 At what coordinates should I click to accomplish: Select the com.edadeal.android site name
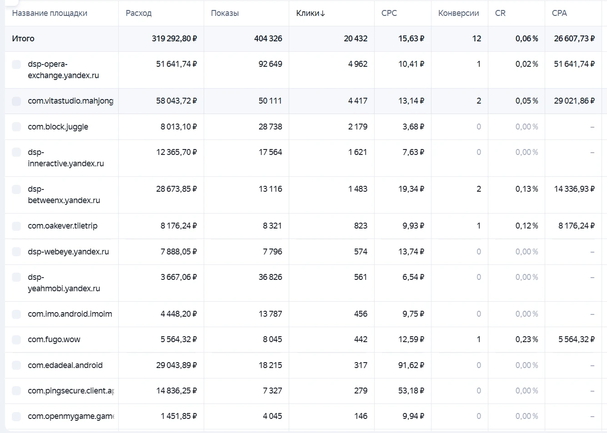tap(65, 365)
